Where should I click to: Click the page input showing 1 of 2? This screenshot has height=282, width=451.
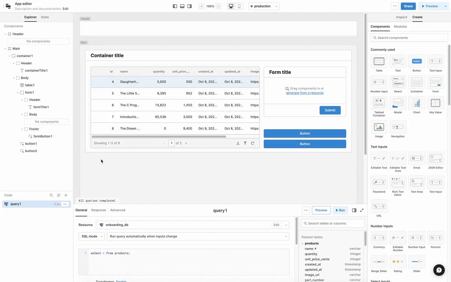point(171,143)
